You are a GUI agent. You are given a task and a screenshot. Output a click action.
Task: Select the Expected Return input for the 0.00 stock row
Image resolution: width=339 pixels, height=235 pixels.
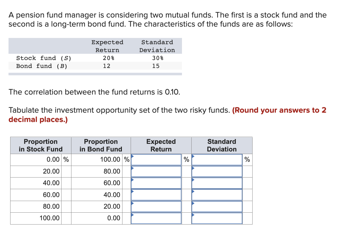pyautogui.click(x=156, y=159)
